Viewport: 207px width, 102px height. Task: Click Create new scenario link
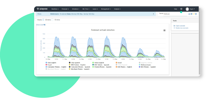pos(182,28)
